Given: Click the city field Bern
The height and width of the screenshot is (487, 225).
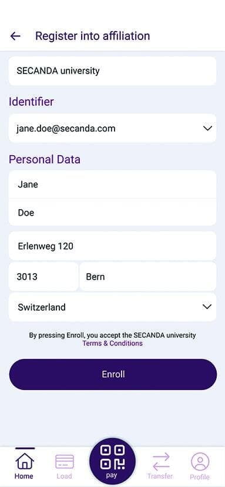Looking at the screenshot, I should click(x=148, y=277).
